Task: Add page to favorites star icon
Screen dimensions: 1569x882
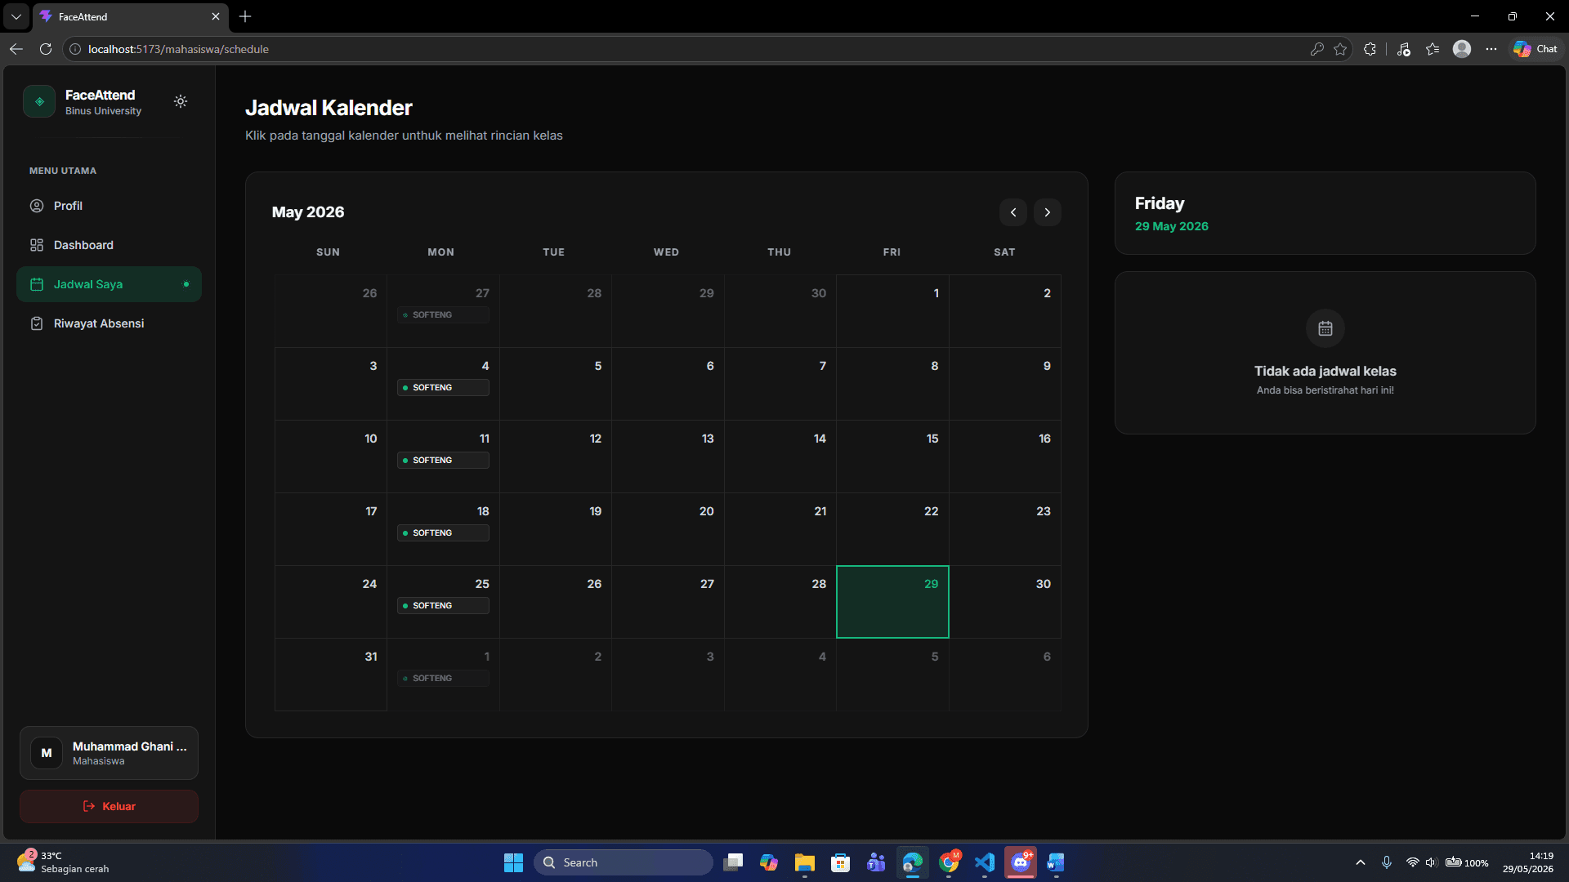Action: (x=1340, y=49)
